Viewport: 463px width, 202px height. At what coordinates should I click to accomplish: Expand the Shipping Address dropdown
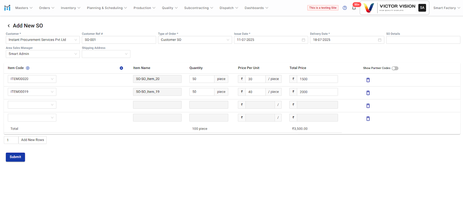[106, 54]
